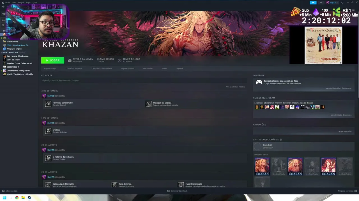359x201 pixels.
Task: Click the Cartas colecionáveis help icon
Action: 281,140
